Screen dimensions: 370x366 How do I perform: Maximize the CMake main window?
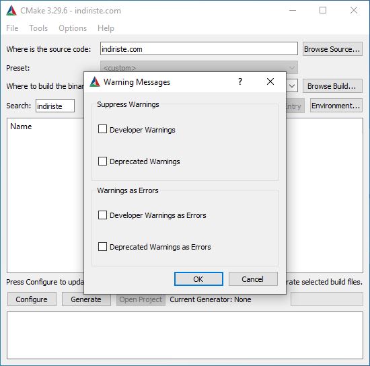pos(323,10)
